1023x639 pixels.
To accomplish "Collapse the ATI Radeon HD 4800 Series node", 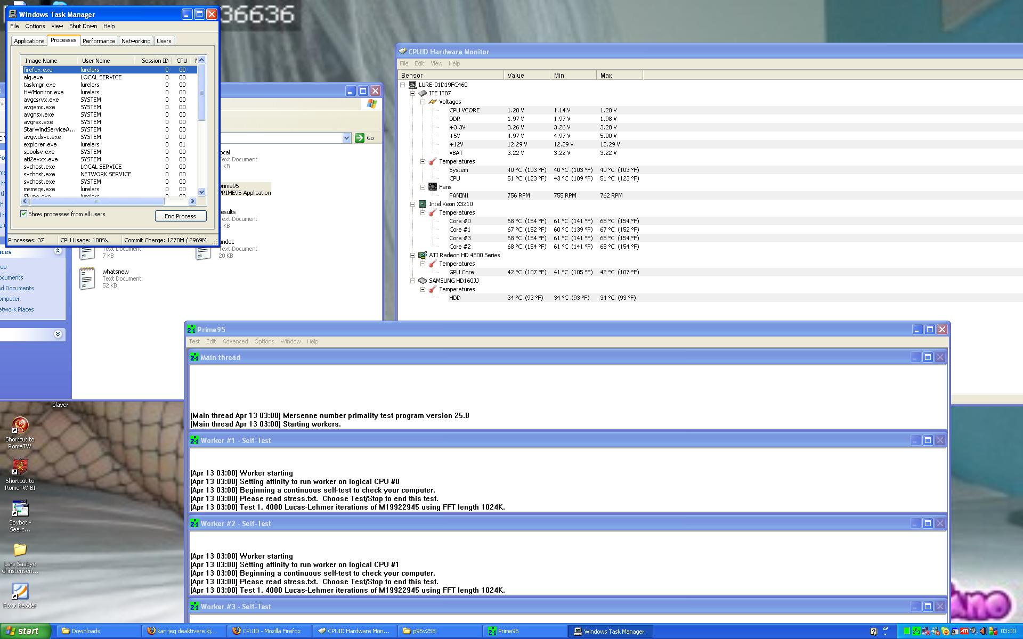I will (x=412, y=255).
